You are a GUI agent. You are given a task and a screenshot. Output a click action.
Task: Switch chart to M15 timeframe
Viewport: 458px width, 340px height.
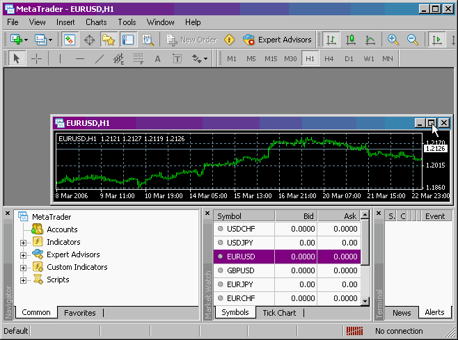tap(271, 58)
